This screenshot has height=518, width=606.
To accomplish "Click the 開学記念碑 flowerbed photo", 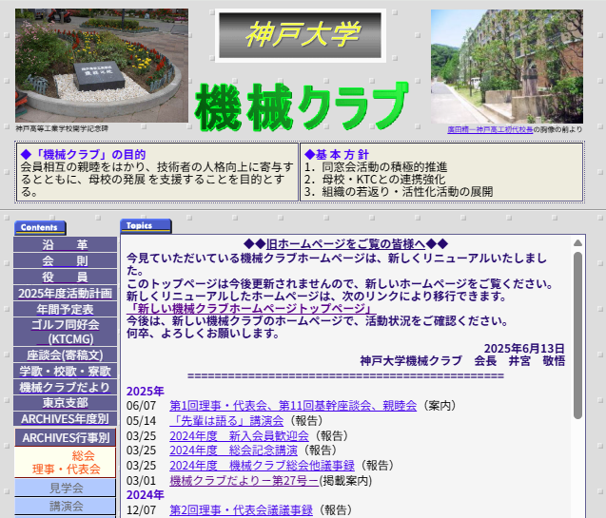I will pyautogui.click(x=102, y=66).
